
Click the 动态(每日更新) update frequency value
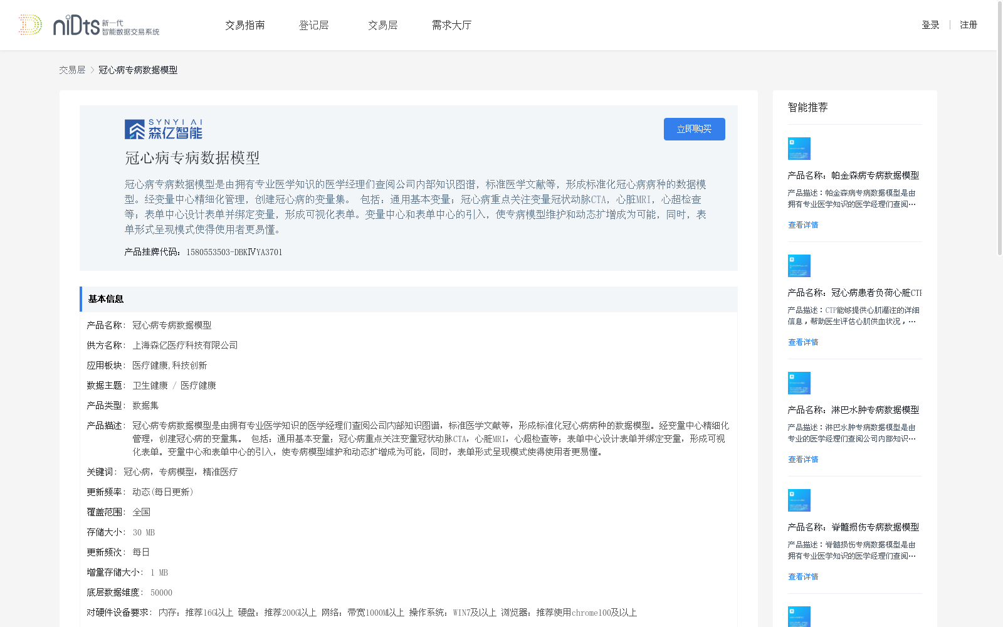click(x=163, y=492)
